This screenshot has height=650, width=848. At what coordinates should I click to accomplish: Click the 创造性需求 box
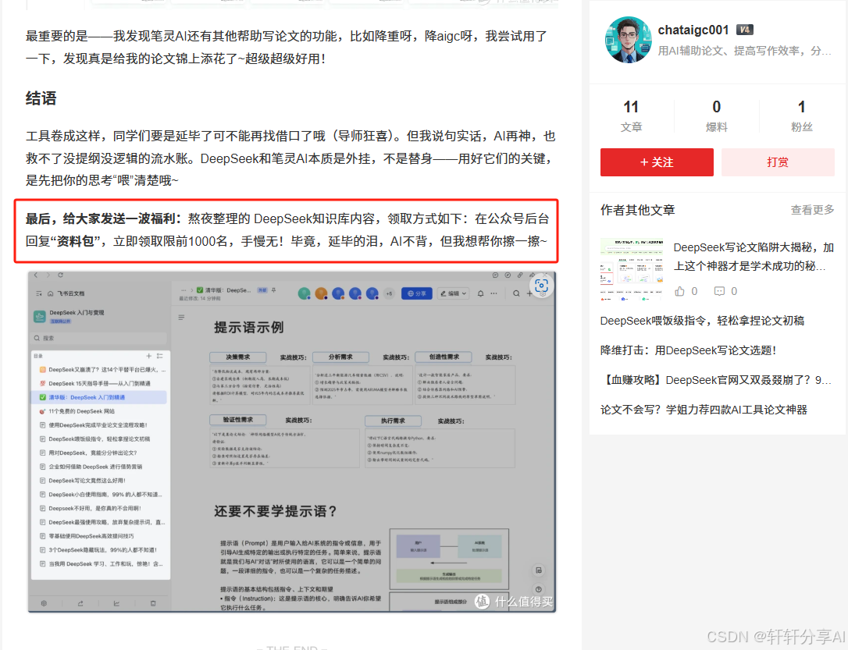[444, 357]
